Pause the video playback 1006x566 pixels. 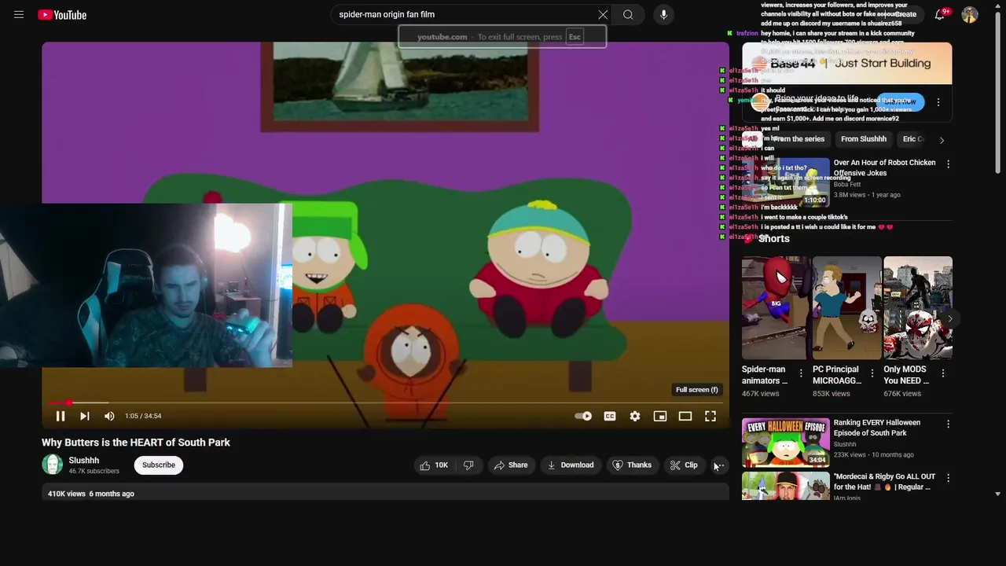(x=61, y=416)
